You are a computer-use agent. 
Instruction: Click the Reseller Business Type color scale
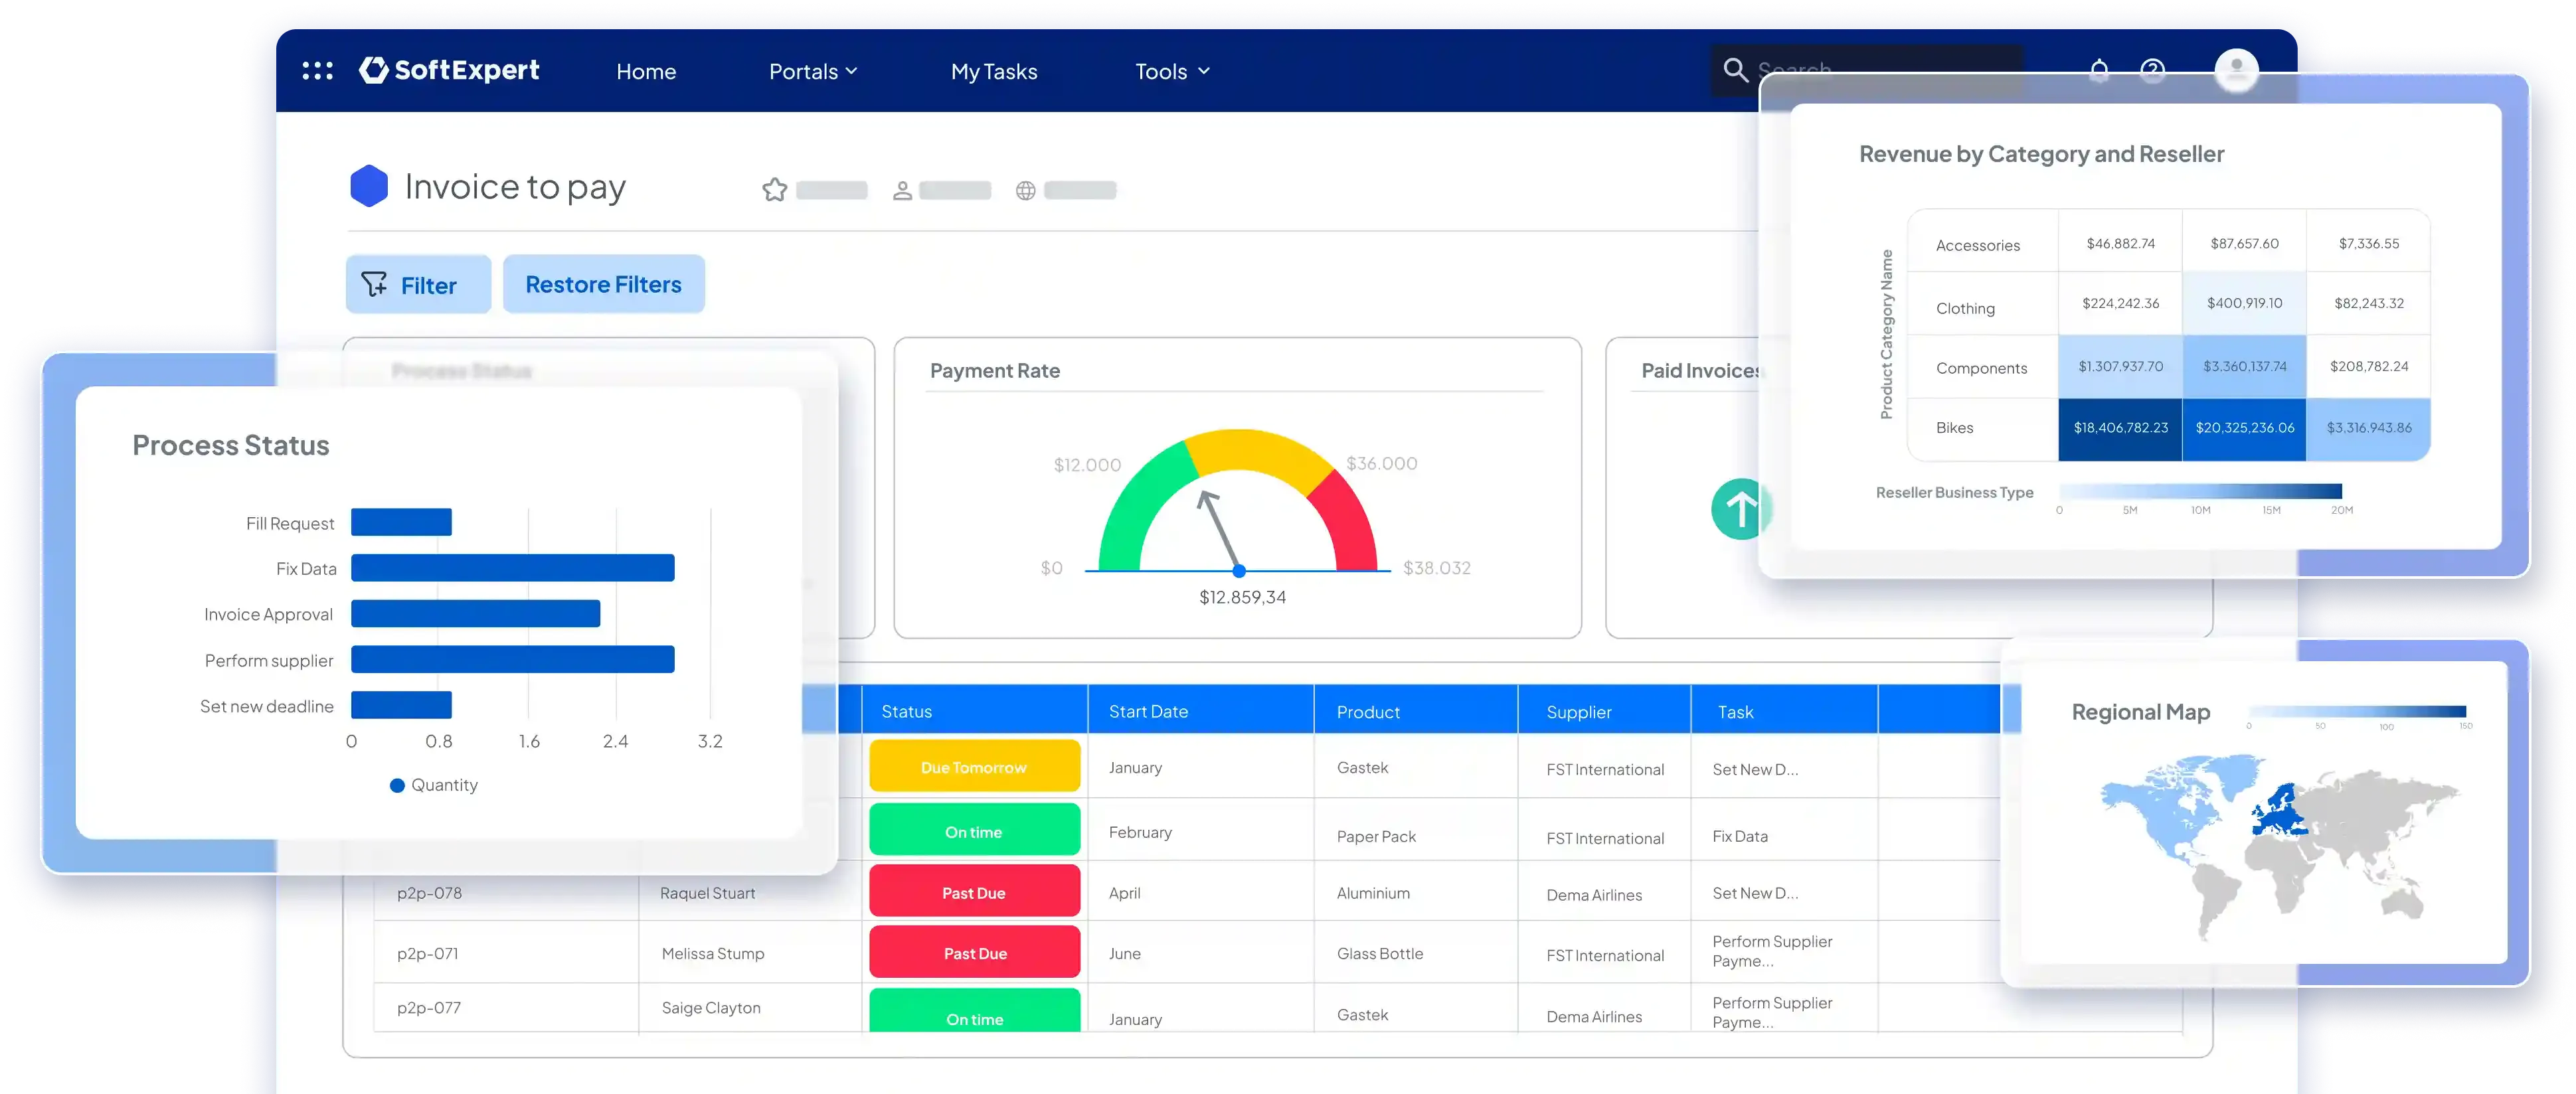click(x=2200, y=491)
